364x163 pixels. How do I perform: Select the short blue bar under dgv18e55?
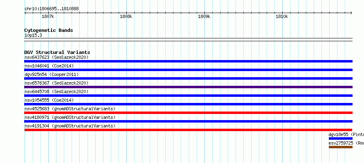[341, 138]
